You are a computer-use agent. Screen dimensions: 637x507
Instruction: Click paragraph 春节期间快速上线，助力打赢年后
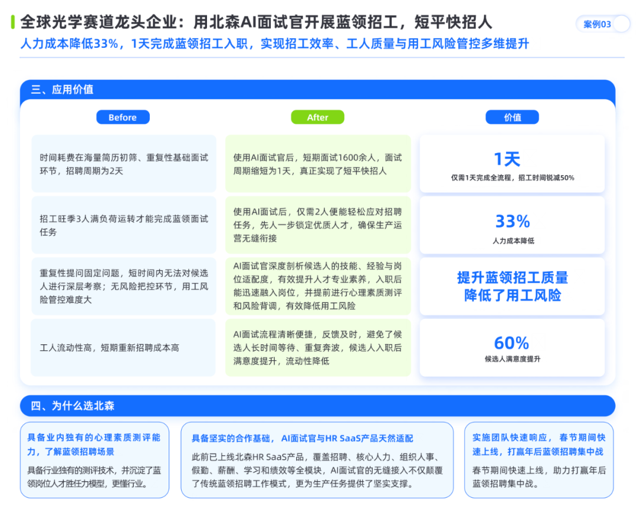coord(539,477)
